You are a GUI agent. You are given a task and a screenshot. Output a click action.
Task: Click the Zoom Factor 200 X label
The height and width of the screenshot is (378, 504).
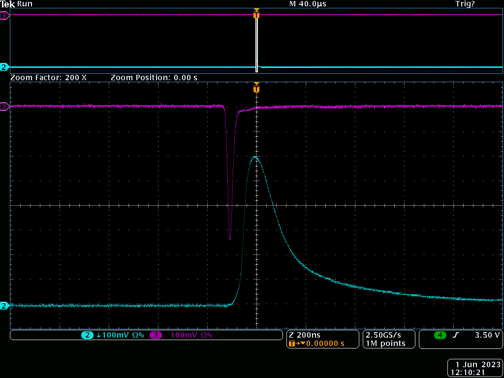click(x=48, y=78)
